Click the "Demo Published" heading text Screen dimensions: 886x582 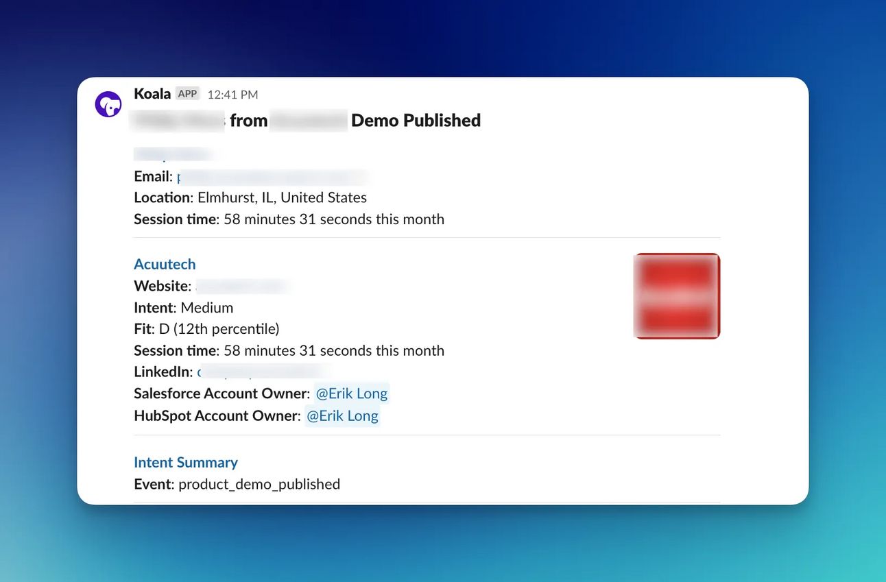pyautogui.click(x=416, y=121)
